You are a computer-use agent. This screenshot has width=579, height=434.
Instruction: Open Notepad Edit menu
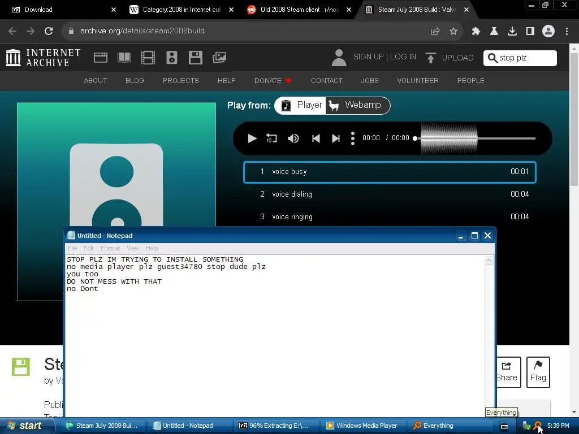89,248
